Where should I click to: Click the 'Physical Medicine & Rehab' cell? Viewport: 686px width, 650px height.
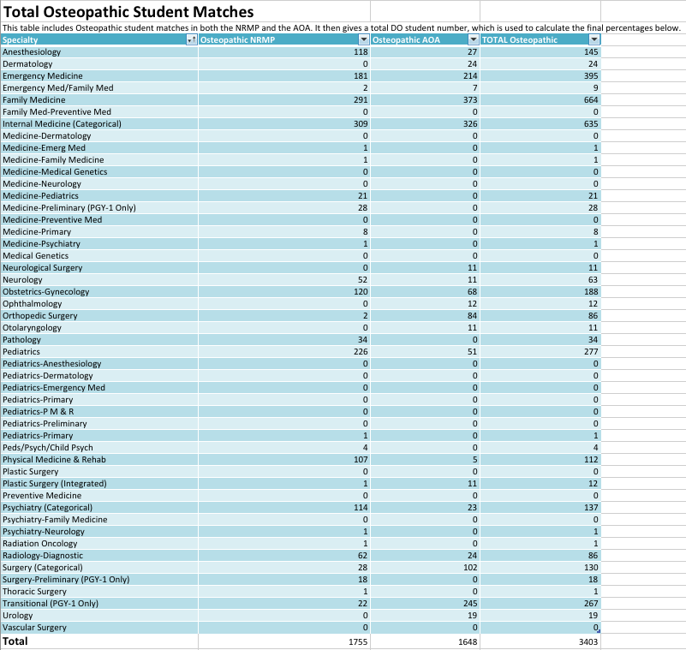(x=99, y=459)
